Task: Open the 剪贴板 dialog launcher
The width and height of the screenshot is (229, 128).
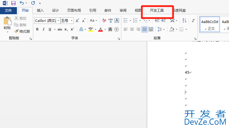Action: point(31,39)
